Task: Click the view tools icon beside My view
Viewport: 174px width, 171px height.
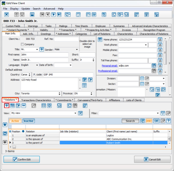Action: coord(80,113)
